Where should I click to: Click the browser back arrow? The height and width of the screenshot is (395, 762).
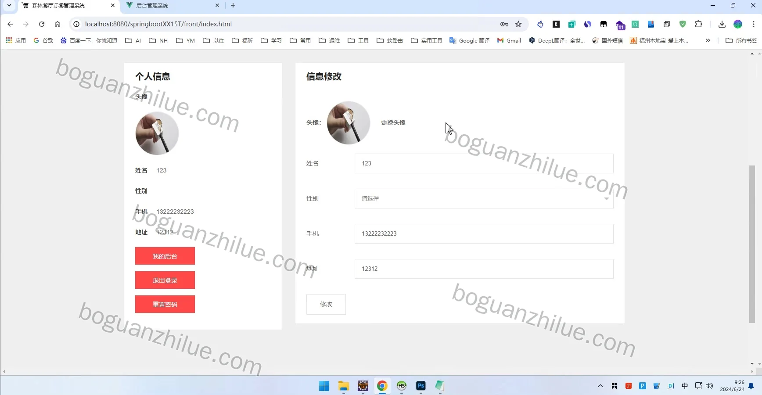click(10, 24)
